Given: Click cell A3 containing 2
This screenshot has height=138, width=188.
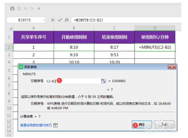Looking at the screenshot, I should click(33, 55).
